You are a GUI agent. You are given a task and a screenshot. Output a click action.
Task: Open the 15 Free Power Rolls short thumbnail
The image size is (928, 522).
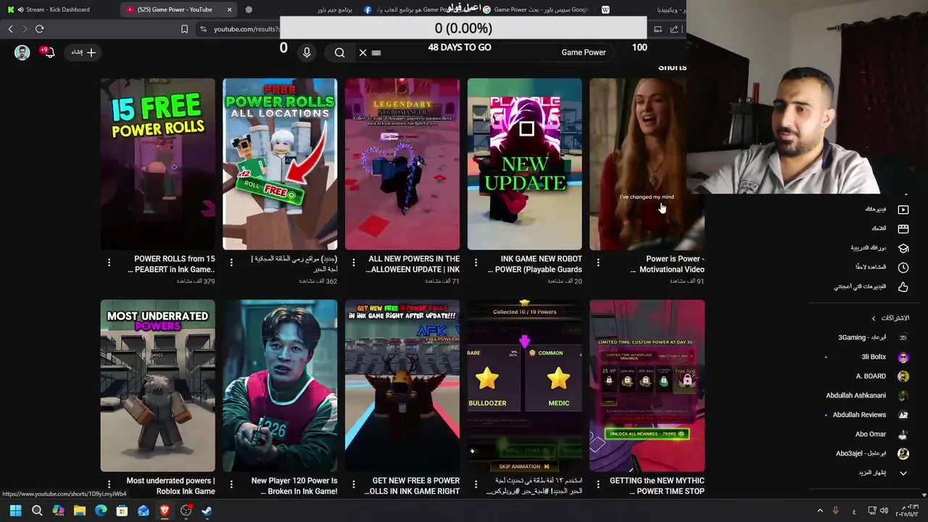coord(157,164)
